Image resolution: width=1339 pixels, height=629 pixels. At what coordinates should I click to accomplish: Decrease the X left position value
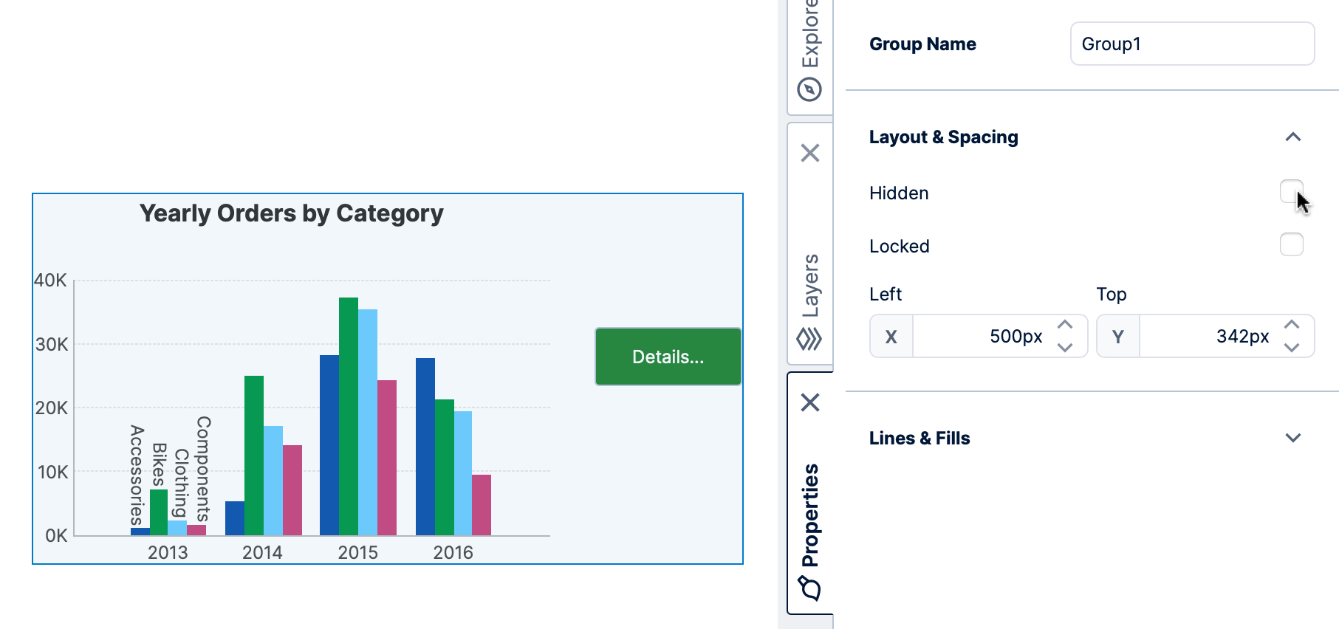[1064, 347]
